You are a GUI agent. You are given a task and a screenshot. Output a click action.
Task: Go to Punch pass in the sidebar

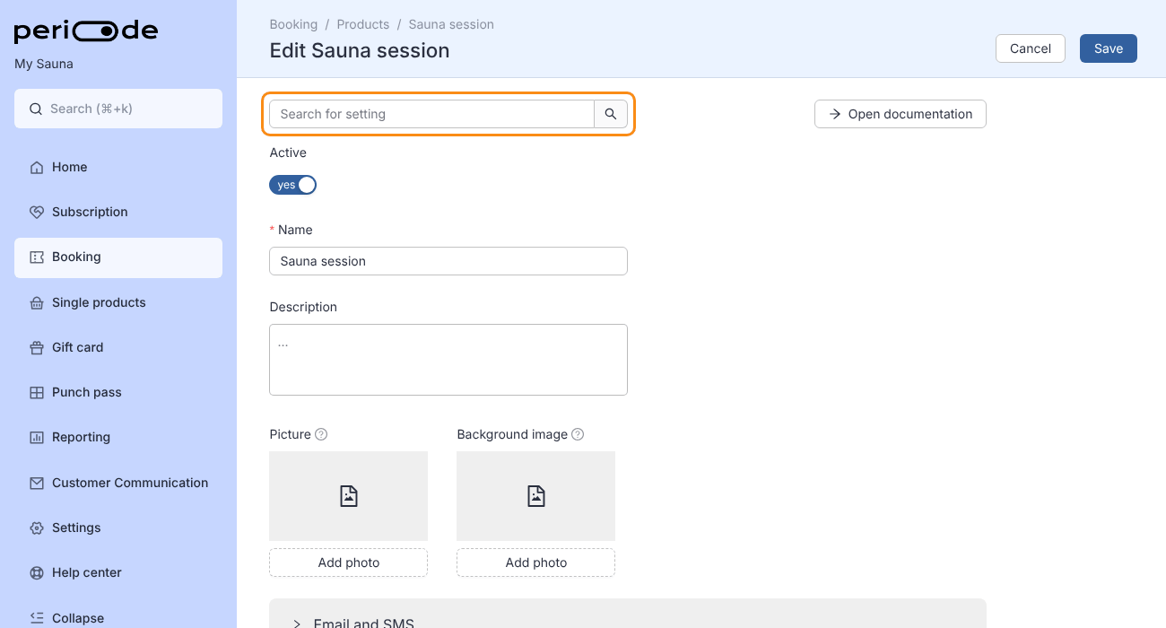click(x=118, y=392)
